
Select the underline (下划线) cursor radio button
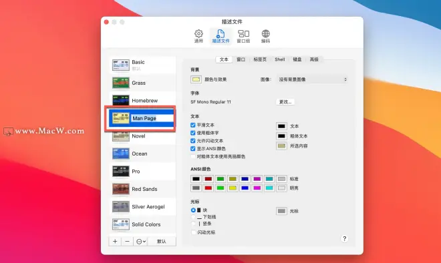(193, 217)
